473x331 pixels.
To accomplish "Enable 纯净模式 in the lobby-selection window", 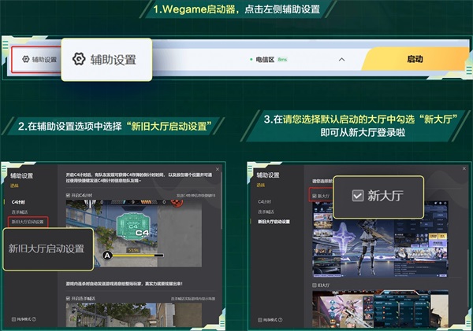I will (260, 320).
